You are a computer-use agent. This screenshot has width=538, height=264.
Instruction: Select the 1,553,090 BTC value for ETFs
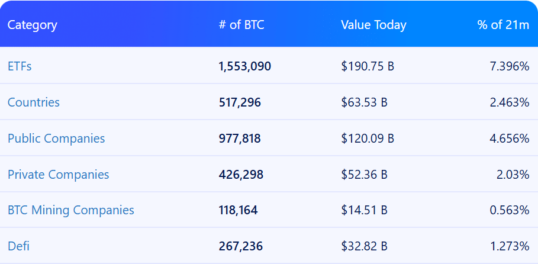click(245, 66)
